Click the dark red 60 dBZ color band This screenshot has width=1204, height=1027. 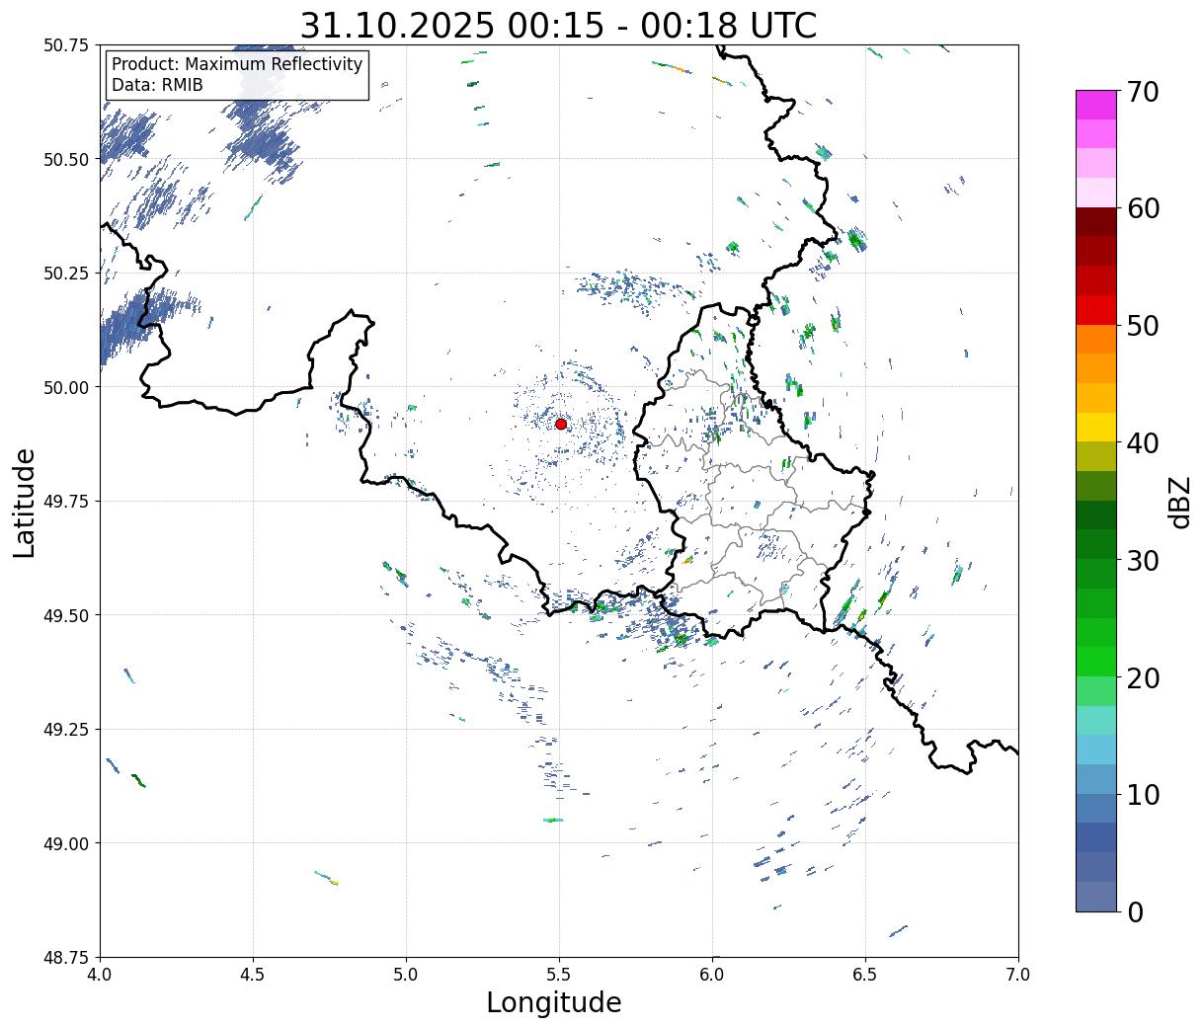point(1096,221)
